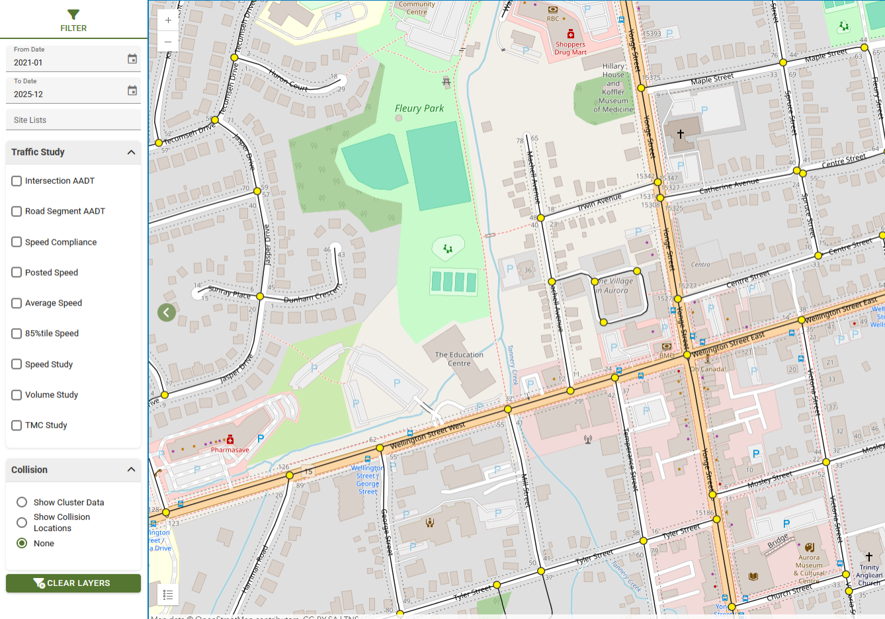Click Fleury Park playground icon

[x=448, y=249]
